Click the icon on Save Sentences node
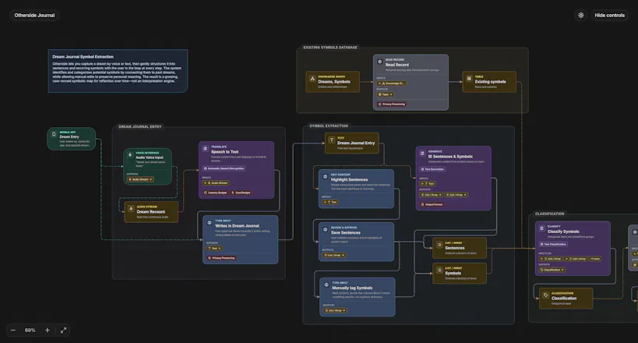 click(x=325, y=230)
